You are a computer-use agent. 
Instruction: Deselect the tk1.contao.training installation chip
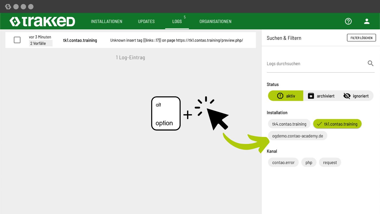click(337, 124)
